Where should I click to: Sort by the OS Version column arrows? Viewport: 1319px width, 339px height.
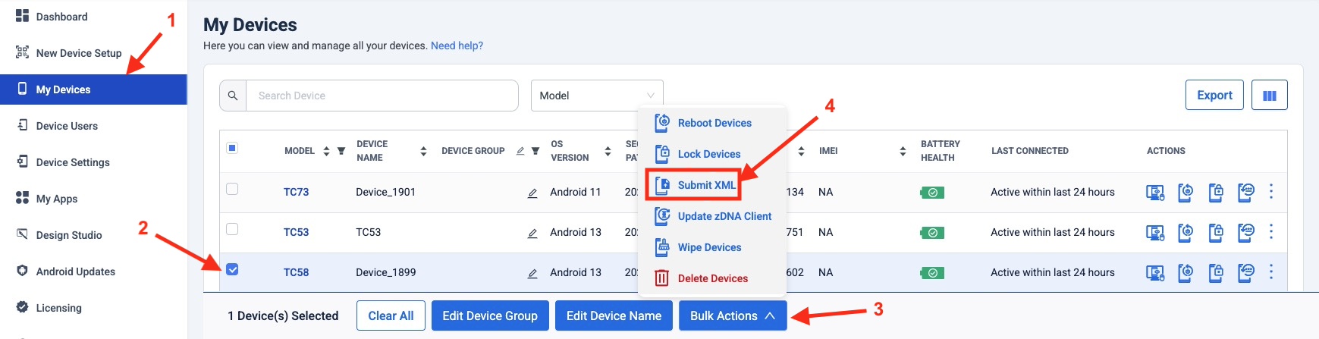[608, 151]
